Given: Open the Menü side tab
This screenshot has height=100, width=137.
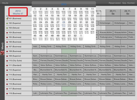Looking at the screenshot, I should point(2,46).
